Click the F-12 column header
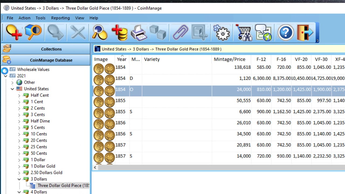Screen dimensions: 345x194 [x=261, y=59]
